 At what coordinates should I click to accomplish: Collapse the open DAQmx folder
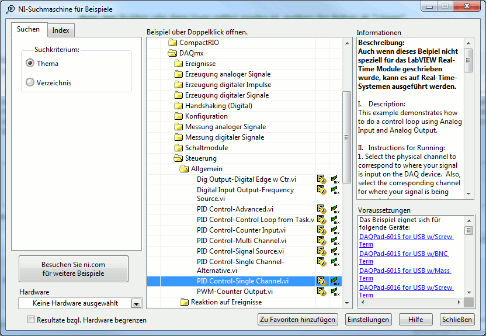[x=172, y=53]
